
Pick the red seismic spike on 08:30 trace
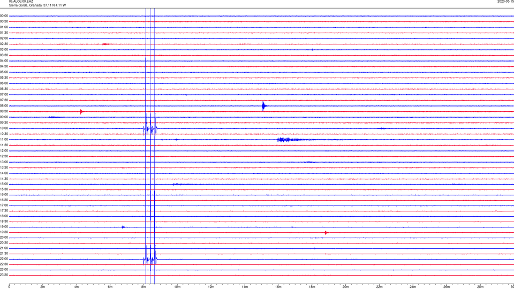(81, 112)
